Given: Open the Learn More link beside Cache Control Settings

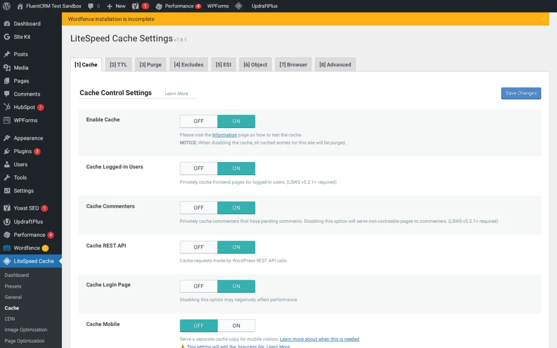Looking at the screenshot, I should tap(176, 94).
